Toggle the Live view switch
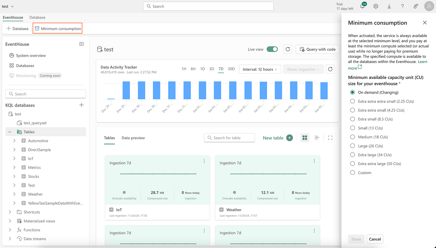 [x=272, y=49]
